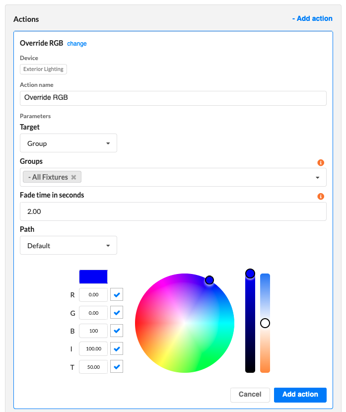Viewport: 346px width, 412px height.
Task: Click the top-right Add action link
Action: coord(312,19)
